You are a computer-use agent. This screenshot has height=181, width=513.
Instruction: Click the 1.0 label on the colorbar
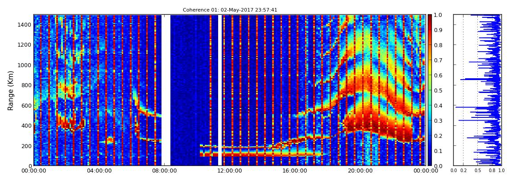(x=438, y=15)
